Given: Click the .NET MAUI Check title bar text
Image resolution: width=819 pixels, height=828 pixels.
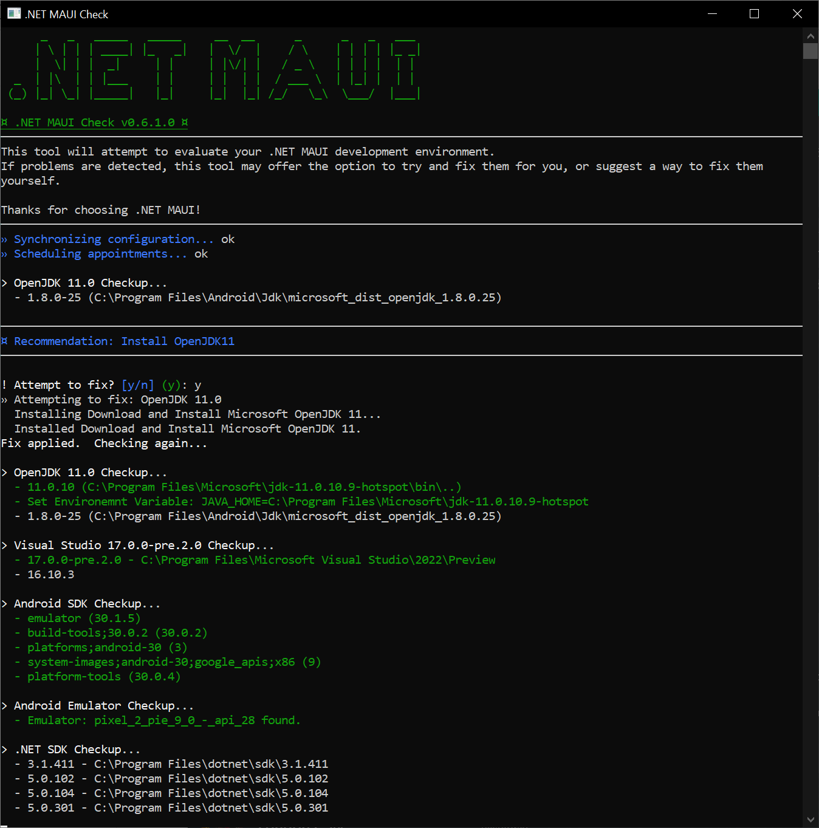Looking at the screenshot, I should [66, 14].
